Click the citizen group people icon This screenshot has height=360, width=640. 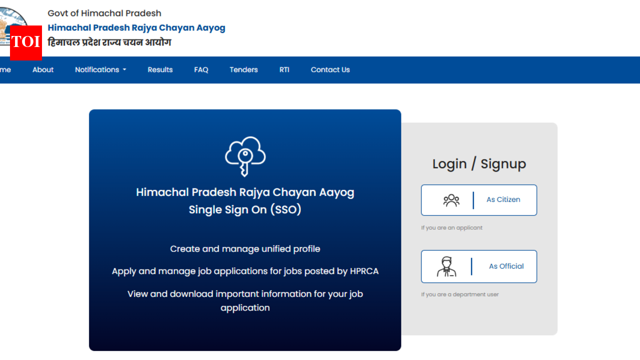(x=451, y=200)
